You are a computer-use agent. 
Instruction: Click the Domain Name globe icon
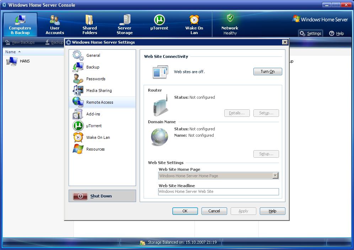pyautogui.click(x=159, y=137)
